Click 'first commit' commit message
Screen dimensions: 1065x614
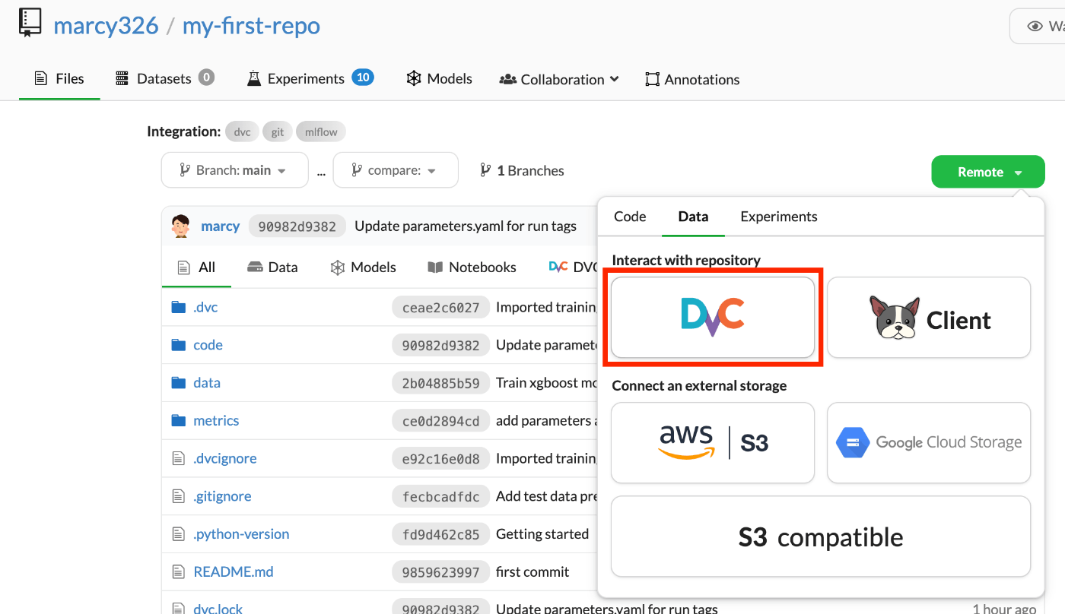pyautogui.click(x=532, y=571)
